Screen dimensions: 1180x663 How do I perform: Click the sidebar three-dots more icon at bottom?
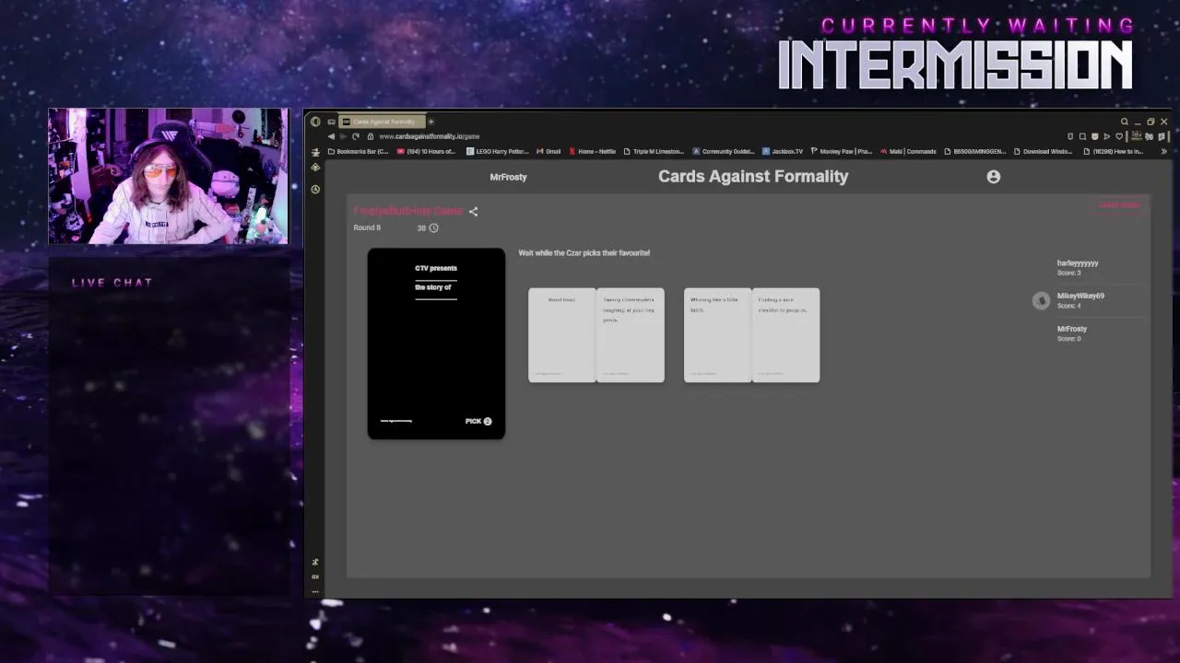point(315,591)
